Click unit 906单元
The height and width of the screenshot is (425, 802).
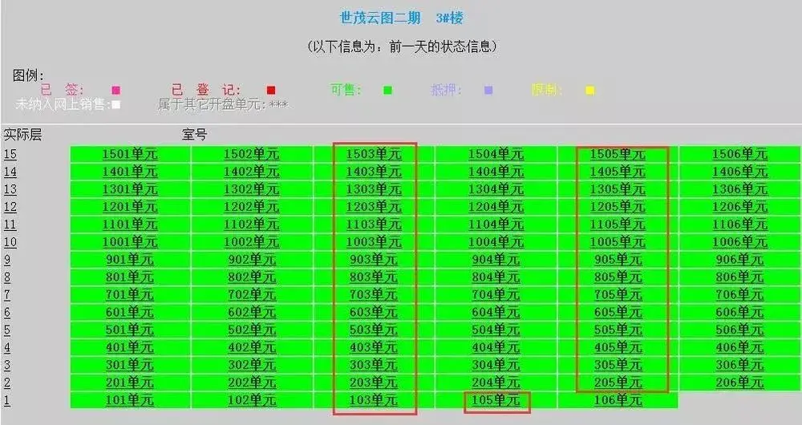pyautogui.click(x=740, y=260)
